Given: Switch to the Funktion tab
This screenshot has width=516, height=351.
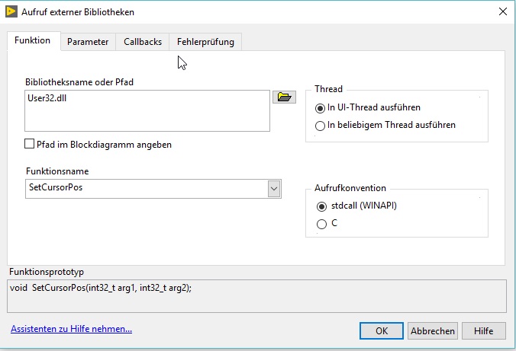Looking at the screenshot, I should pyautogui.click(x=33, y=41).
